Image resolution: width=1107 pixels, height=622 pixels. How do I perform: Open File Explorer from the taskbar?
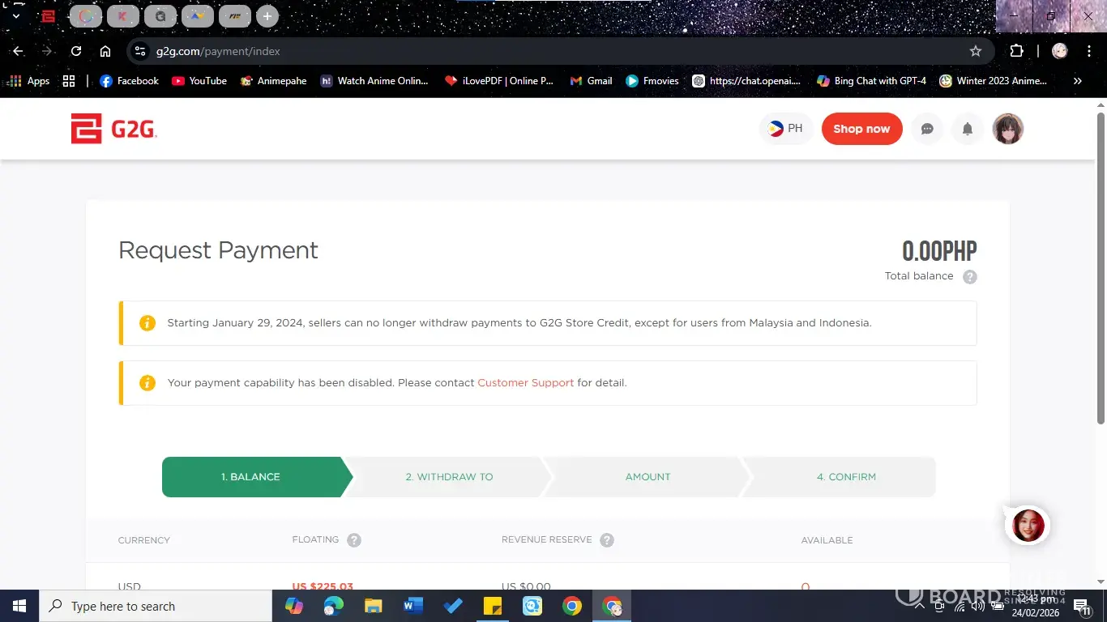[373, 606]
